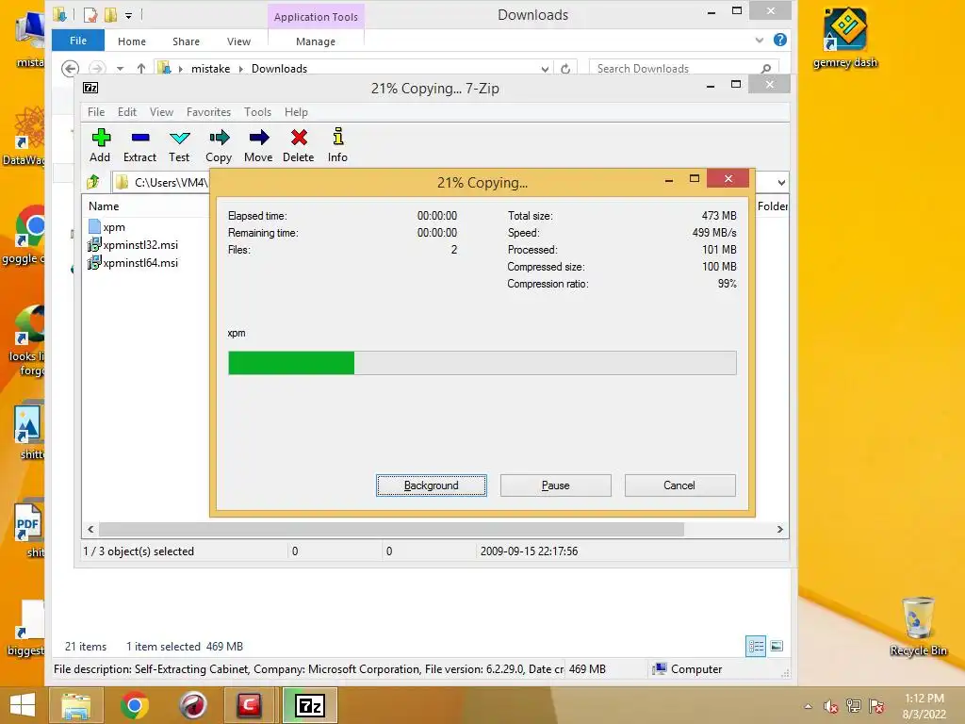This screenshot has width=965, height=724.
Task: Open the 7-Zip Edit menu
Action: point(127,112)
